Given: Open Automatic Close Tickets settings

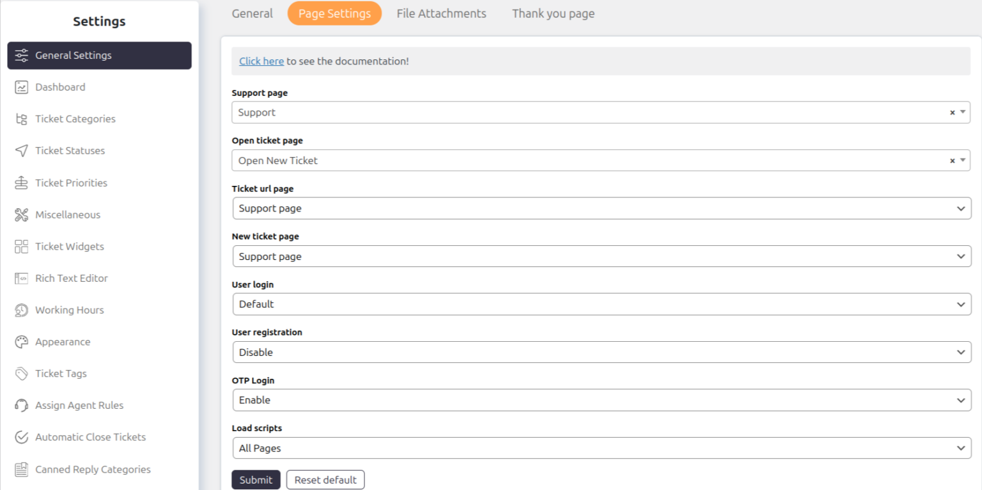Looking at the screenshot, I should pos(90,437).
